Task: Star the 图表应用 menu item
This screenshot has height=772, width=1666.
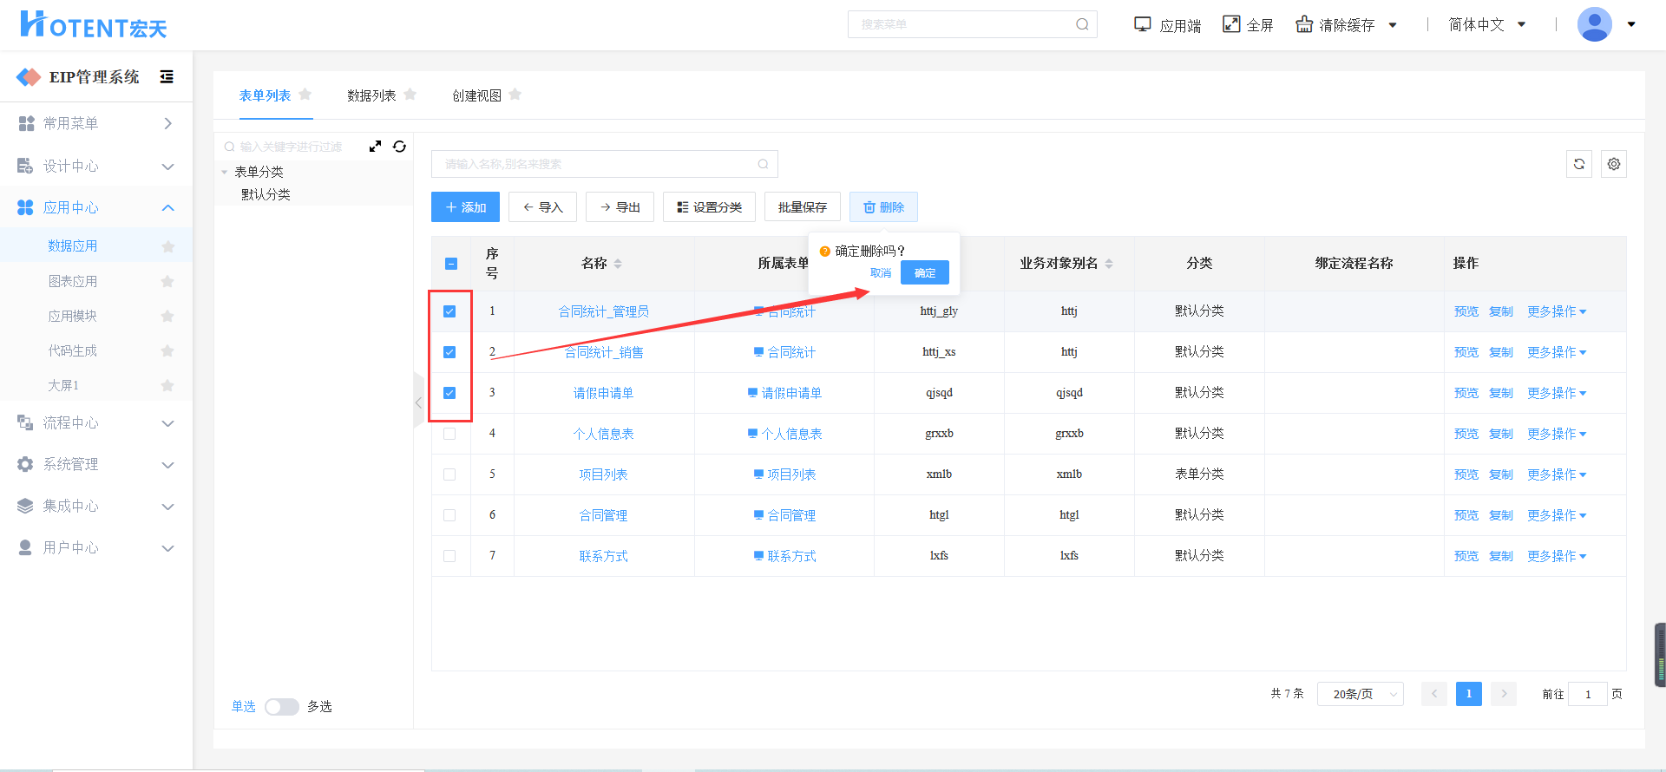Action: click(x=168, y=281)
